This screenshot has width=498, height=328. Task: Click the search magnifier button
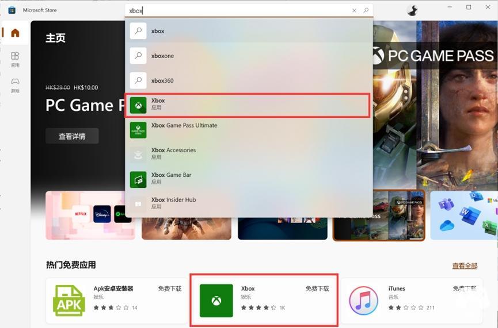pyautogui.click(x=366, y=10)
